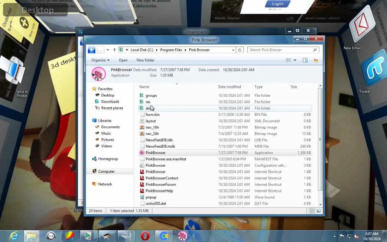
Task: Open Downloads under Favorites
Action: tap(110, 102)
